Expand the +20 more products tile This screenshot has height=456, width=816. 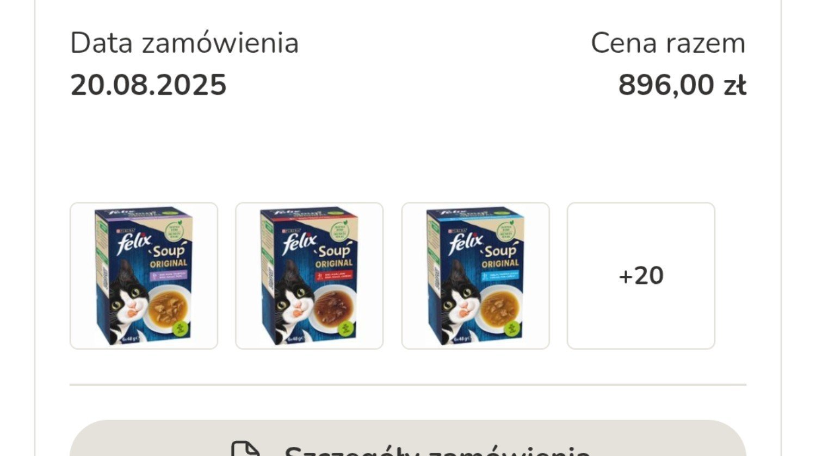tap(641, 276)
